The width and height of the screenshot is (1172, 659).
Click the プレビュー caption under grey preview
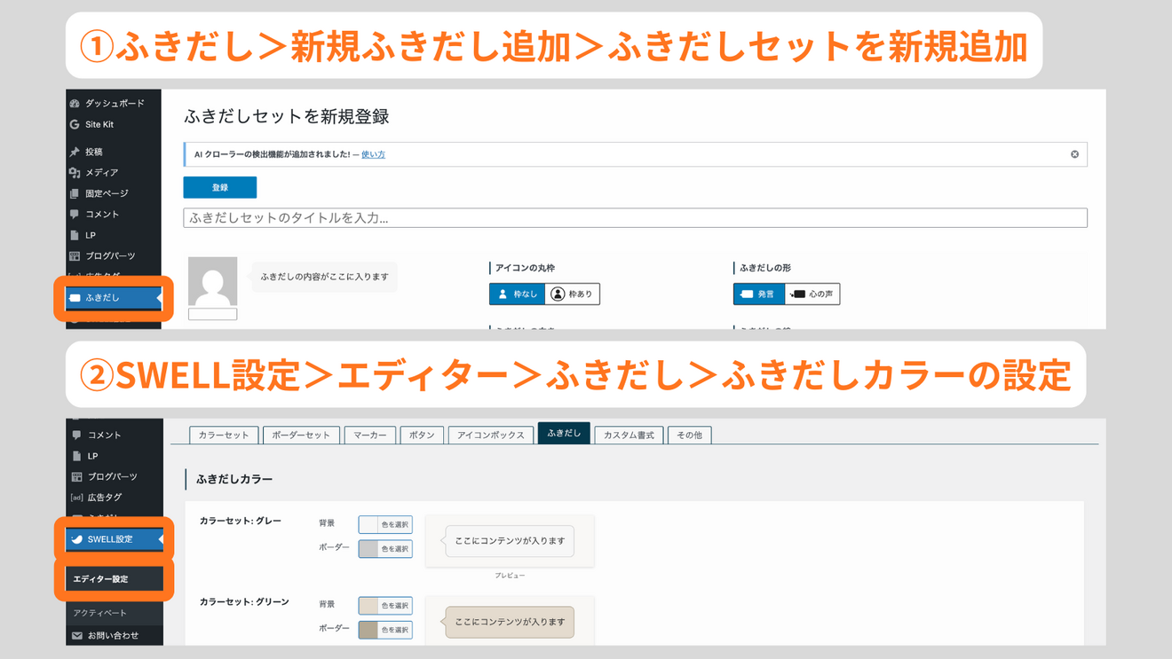[510, 576]
